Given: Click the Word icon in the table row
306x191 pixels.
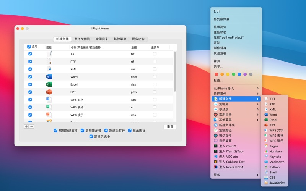Looking at the screenshot, I should click(49, 77).
